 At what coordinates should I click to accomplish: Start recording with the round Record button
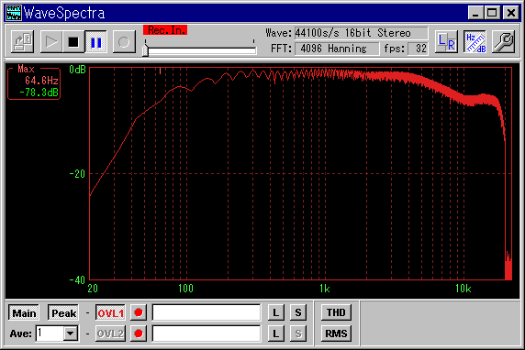(124, 42)
